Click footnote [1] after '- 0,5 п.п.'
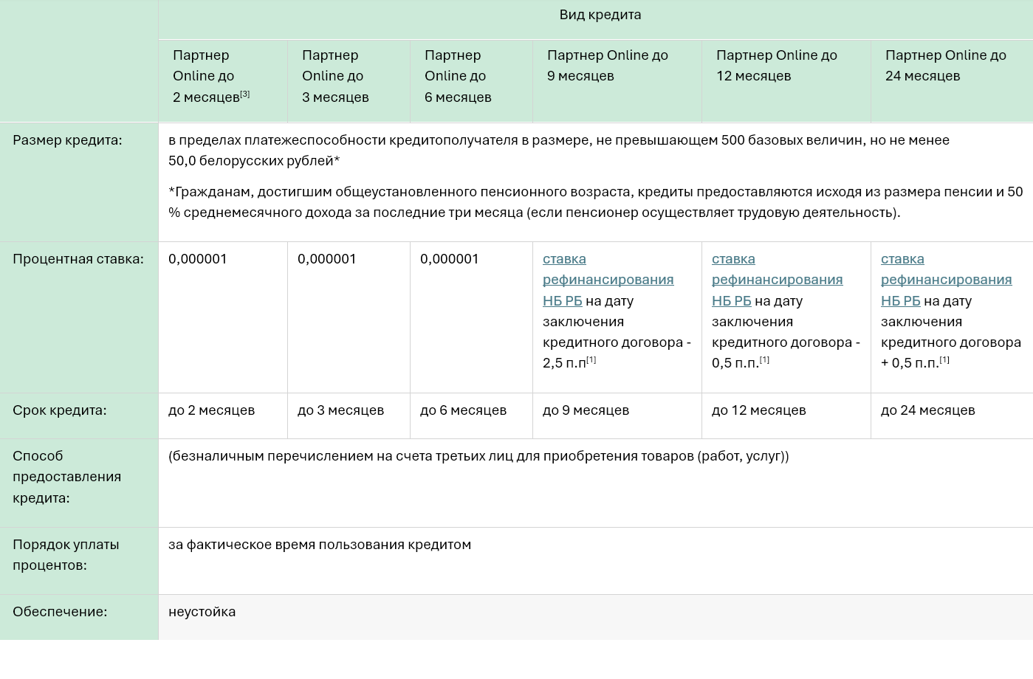The width and height of the screenshot is (1033, 679). click(x=765, y=360)
